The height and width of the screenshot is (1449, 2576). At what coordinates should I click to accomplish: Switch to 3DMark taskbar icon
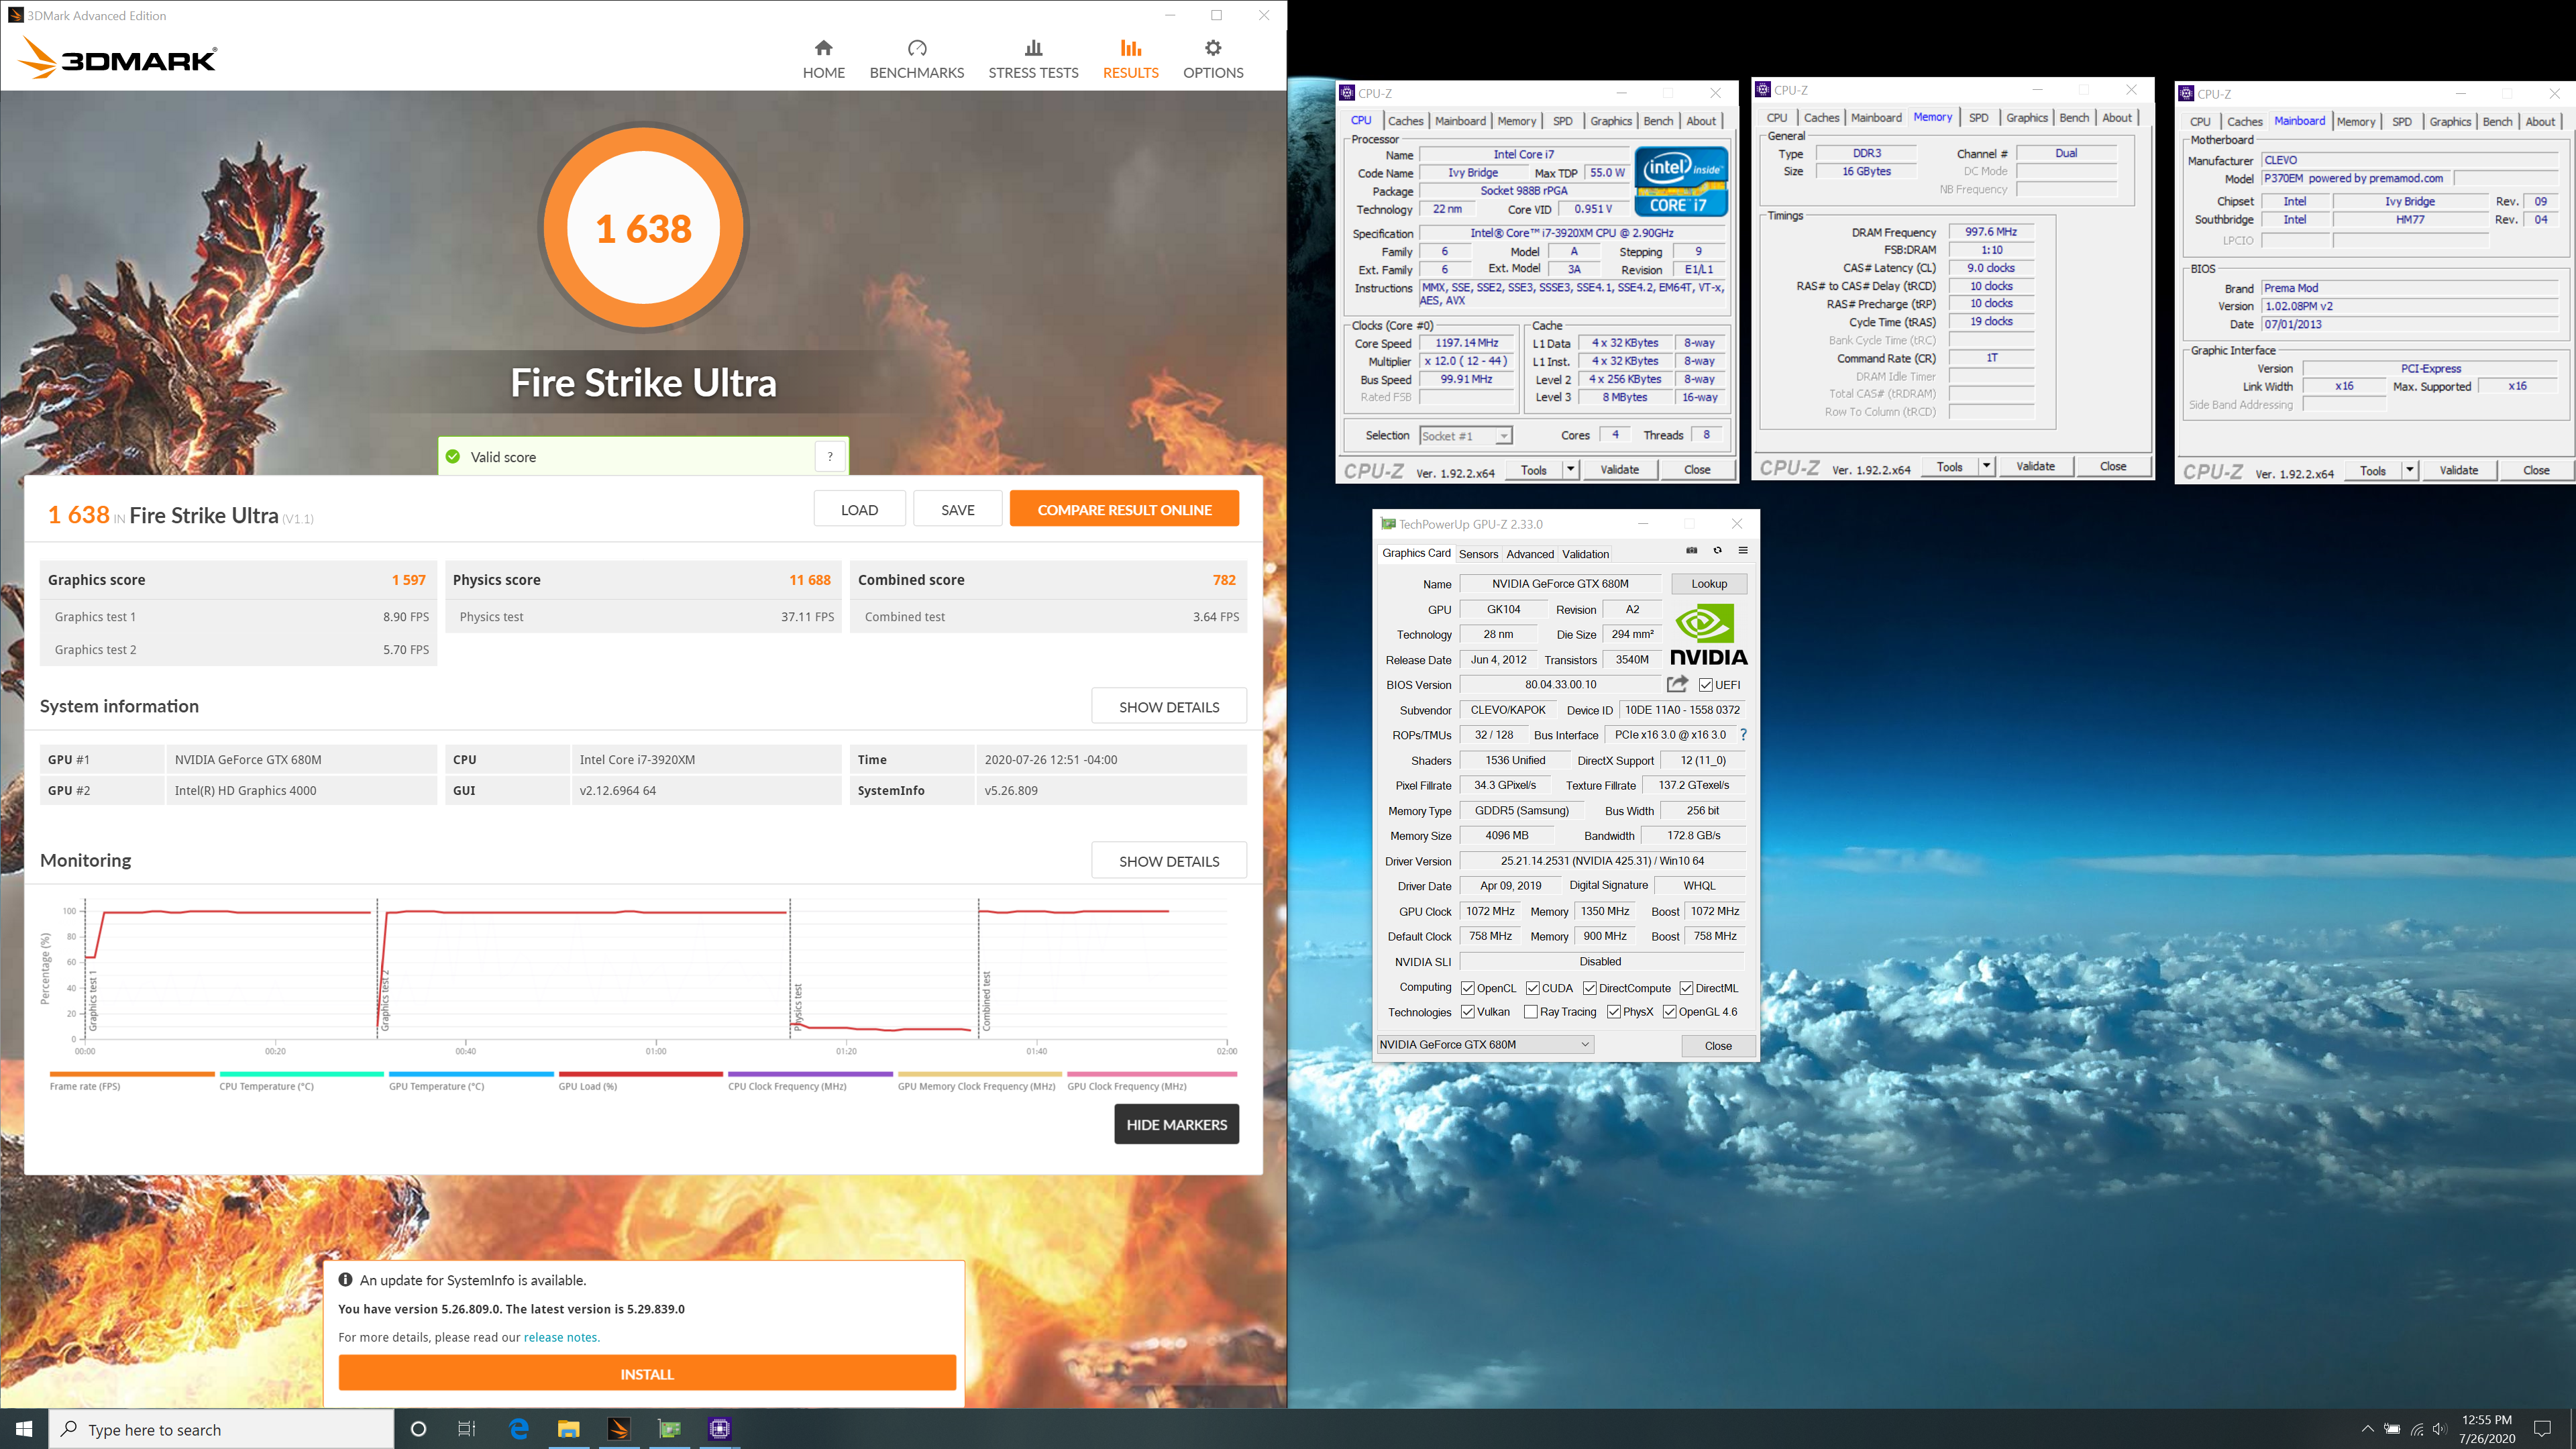click(x=619, y=1429)
